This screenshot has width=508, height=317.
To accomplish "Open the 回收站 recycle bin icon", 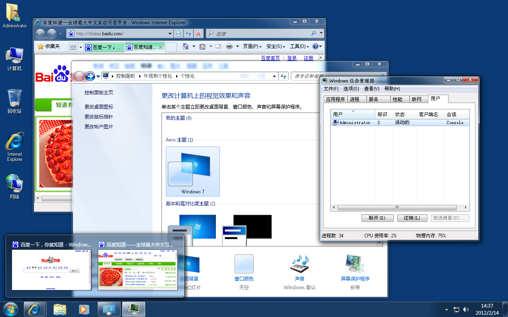I will [x=15, y=101].
